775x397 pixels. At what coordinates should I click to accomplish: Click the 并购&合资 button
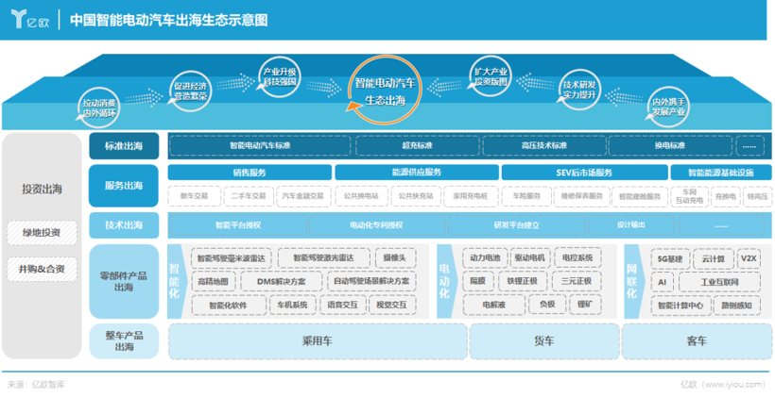(x=42, y=269)
